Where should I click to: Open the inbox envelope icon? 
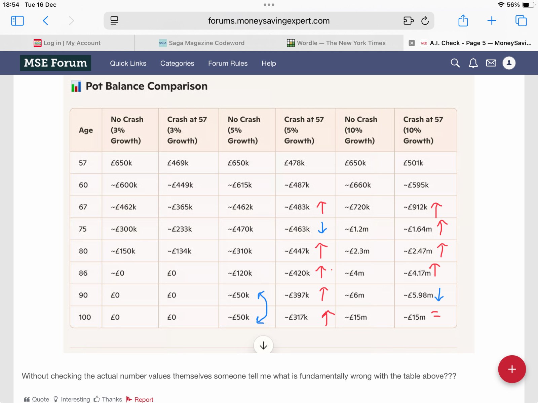pos(491,63)
